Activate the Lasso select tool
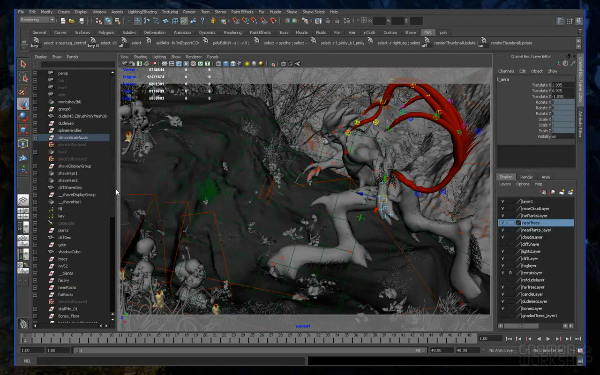The width and height of the screenshot is (600, 375). tap(23, 77)
